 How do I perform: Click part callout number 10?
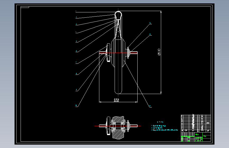[x=76, y=105]
